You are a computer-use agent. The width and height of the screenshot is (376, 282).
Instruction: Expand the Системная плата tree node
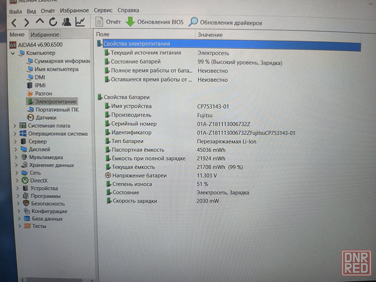click(x=15, y=126)
